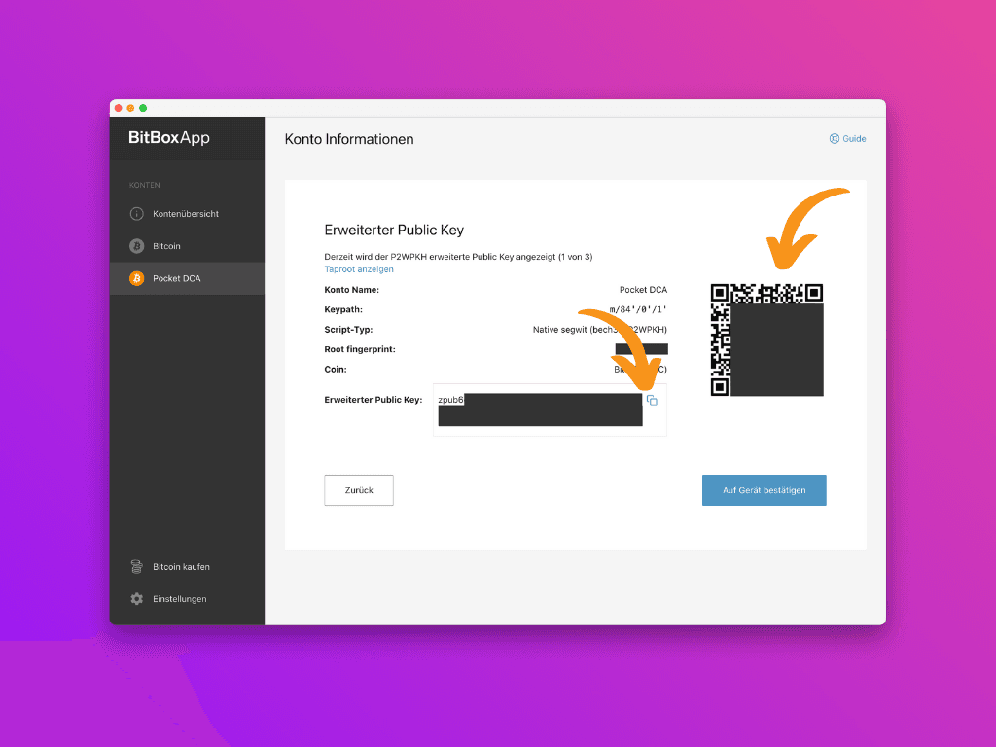Select the Pocket DCA account
This screenshot has height=747, width=996.
point(188,278)
